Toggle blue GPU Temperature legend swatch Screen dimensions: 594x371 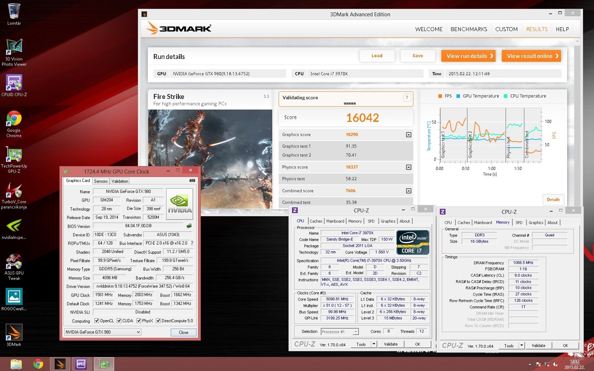coord(458,96)
